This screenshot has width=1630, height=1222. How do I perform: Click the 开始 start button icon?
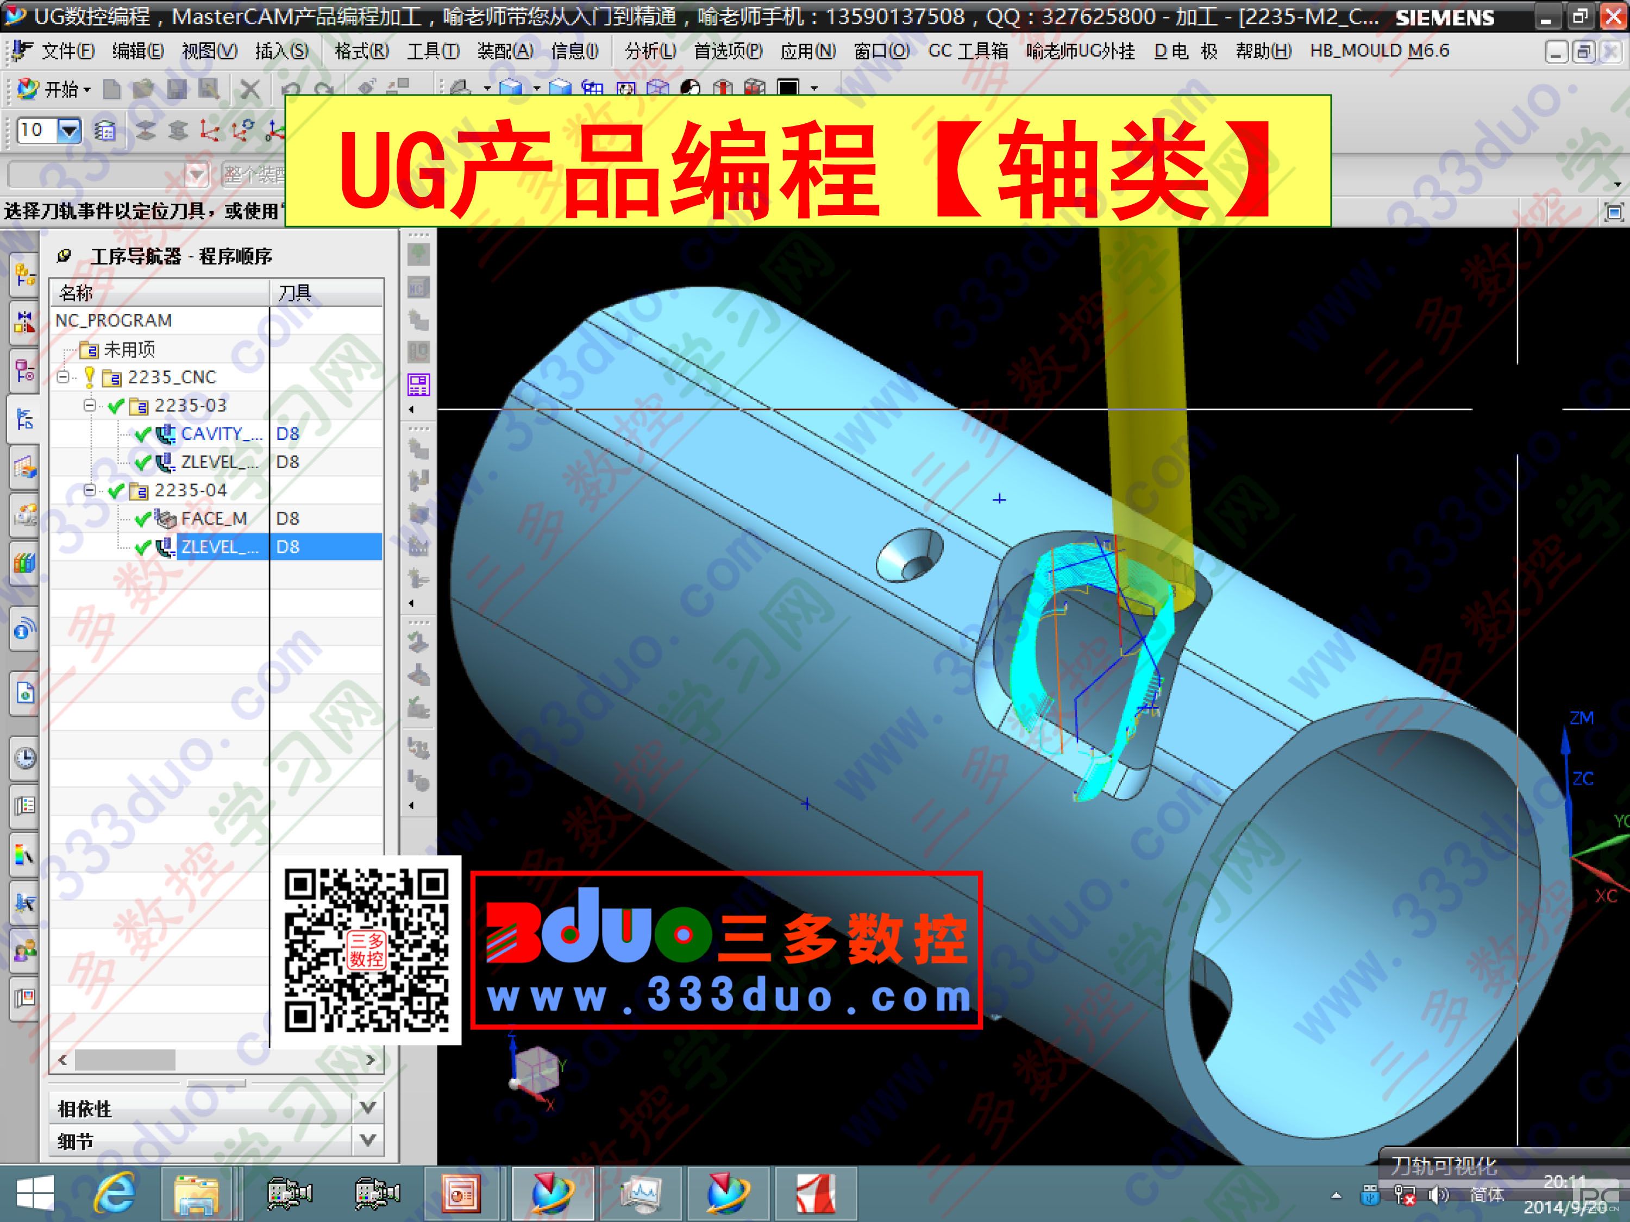[28, 89]
